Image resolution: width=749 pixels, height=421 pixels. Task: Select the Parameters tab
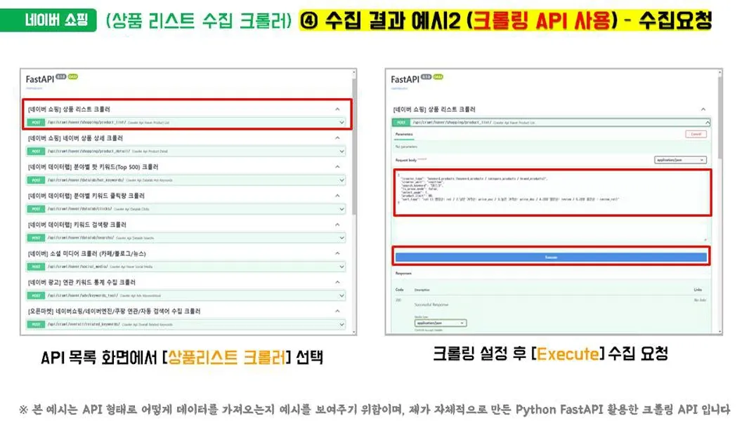tap(404, 135)
